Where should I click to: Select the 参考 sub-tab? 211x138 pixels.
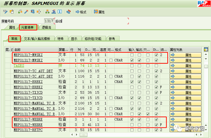point(112,39)
